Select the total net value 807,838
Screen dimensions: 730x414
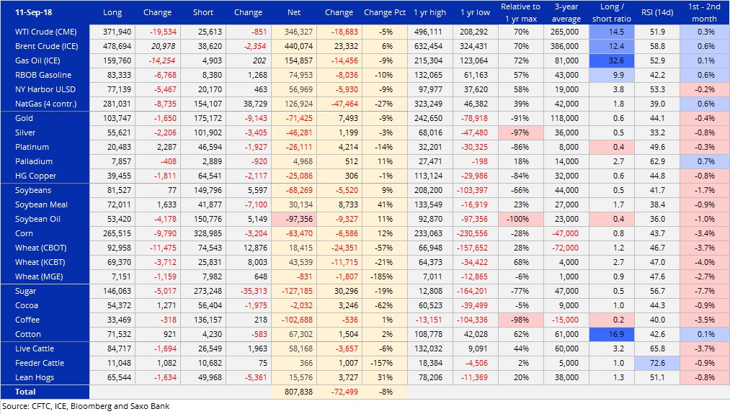click(294, 392)
